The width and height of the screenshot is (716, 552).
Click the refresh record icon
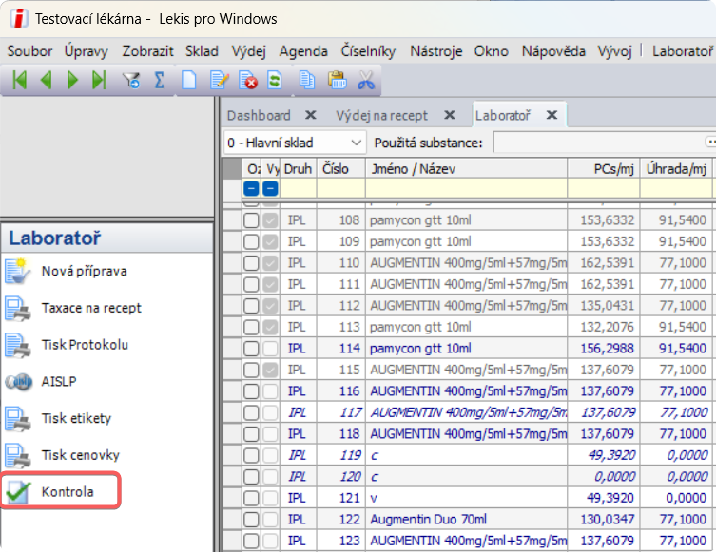click(x=275, y=81)
